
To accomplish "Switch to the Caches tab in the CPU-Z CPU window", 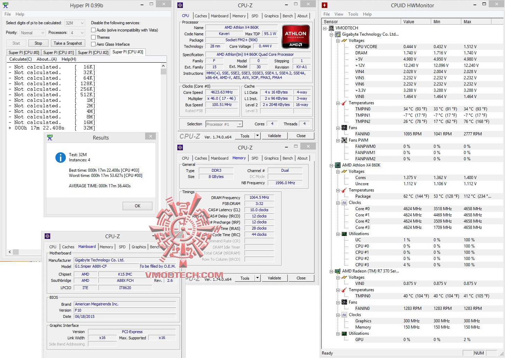I will (201, 16).
